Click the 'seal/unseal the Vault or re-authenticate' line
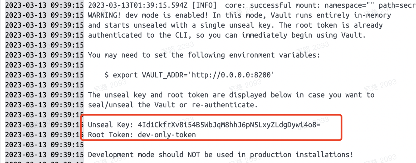Screen dimensions: 416x163 point(173,105)
